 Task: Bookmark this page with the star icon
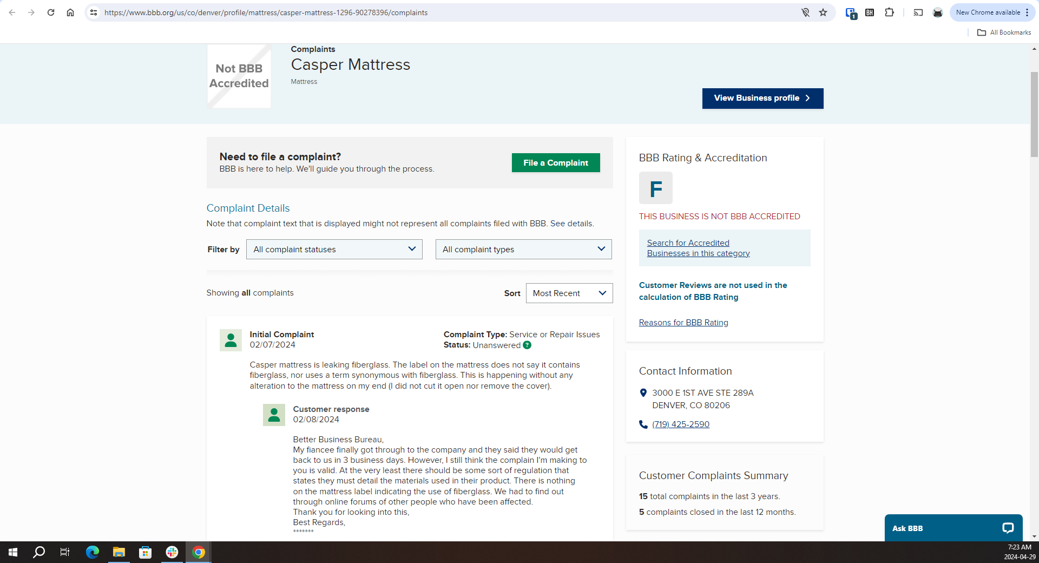coord(823,12)
